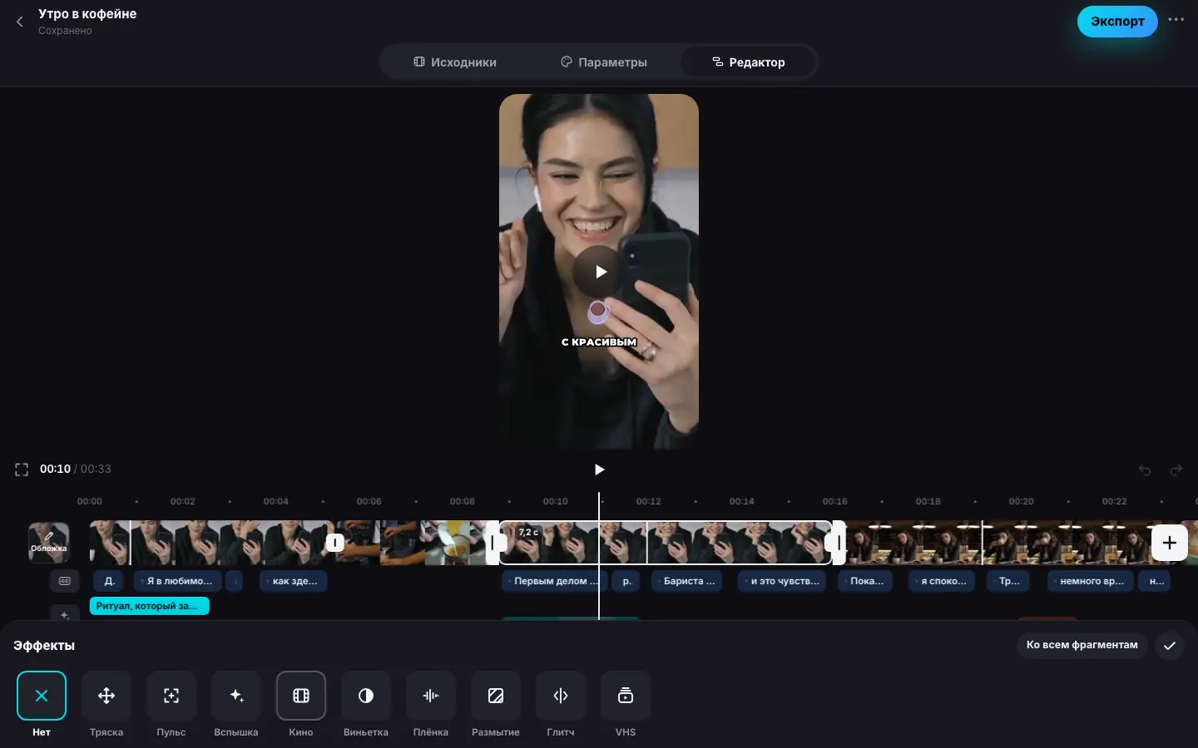Select the 'я споко...' caption chip
Image resolution: width=1198 pixels, height=748 pixels.
(943, 581)
